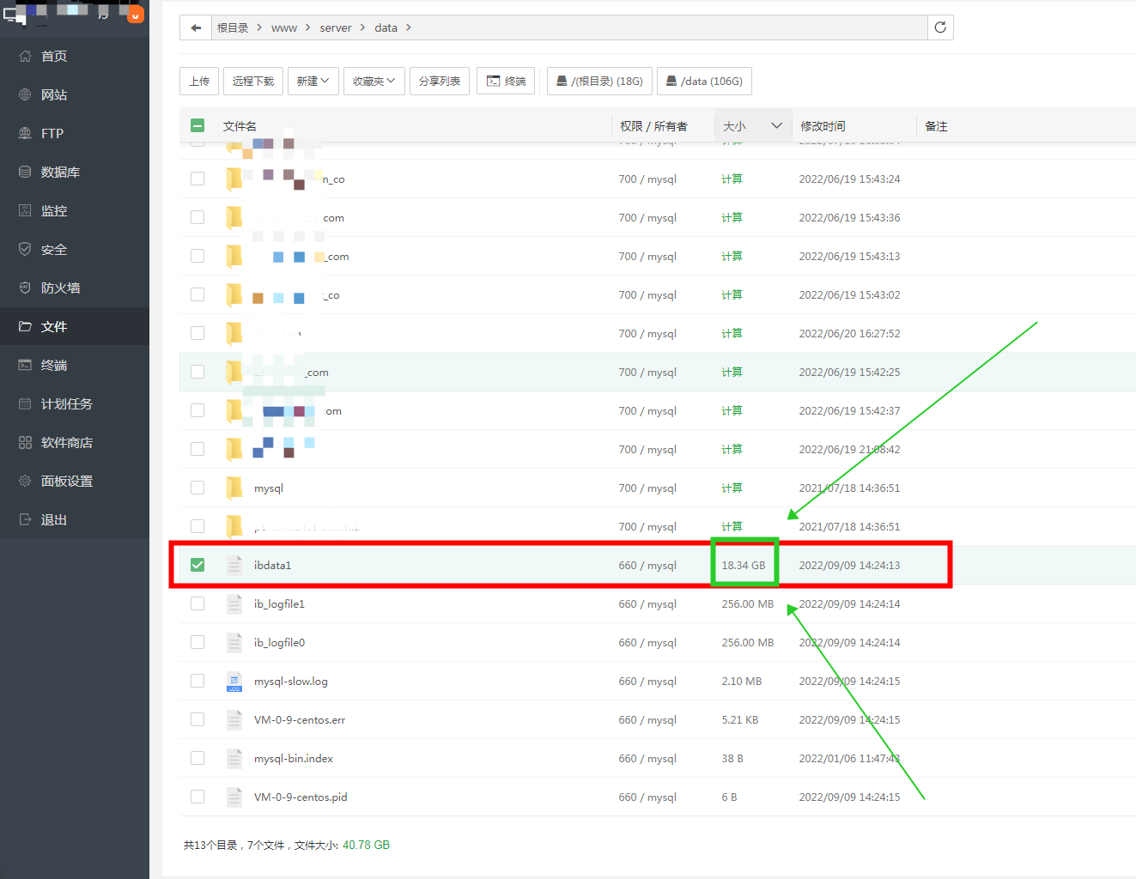Refresh the file list with the reload icon
The height and width of the screenshot is (879, 1136).
tap(940, 27)
